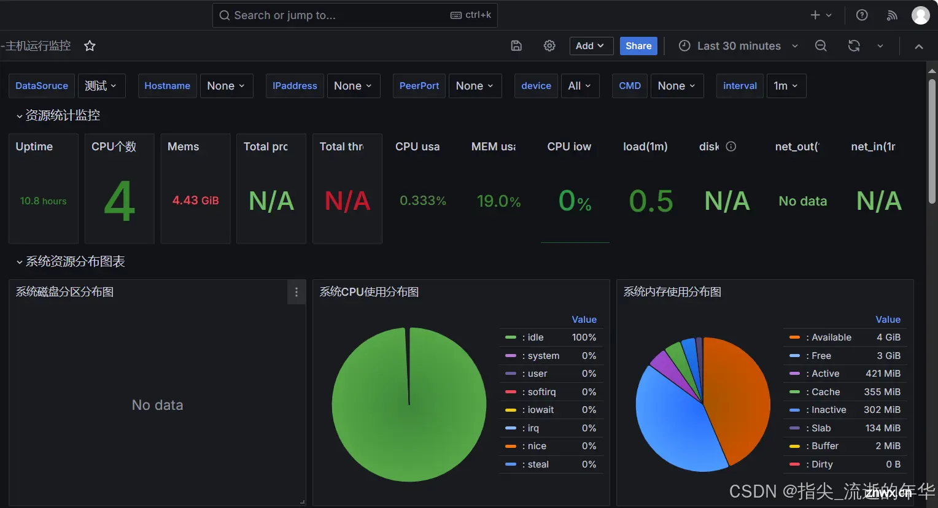Viewport: 938px width, 508px height.
Task: Click the Active series color swatch
Action: point(794,374)
